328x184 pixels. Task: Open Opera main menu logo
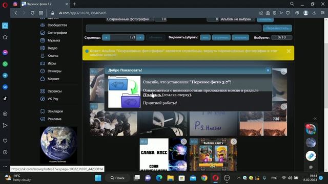[5, 5]
